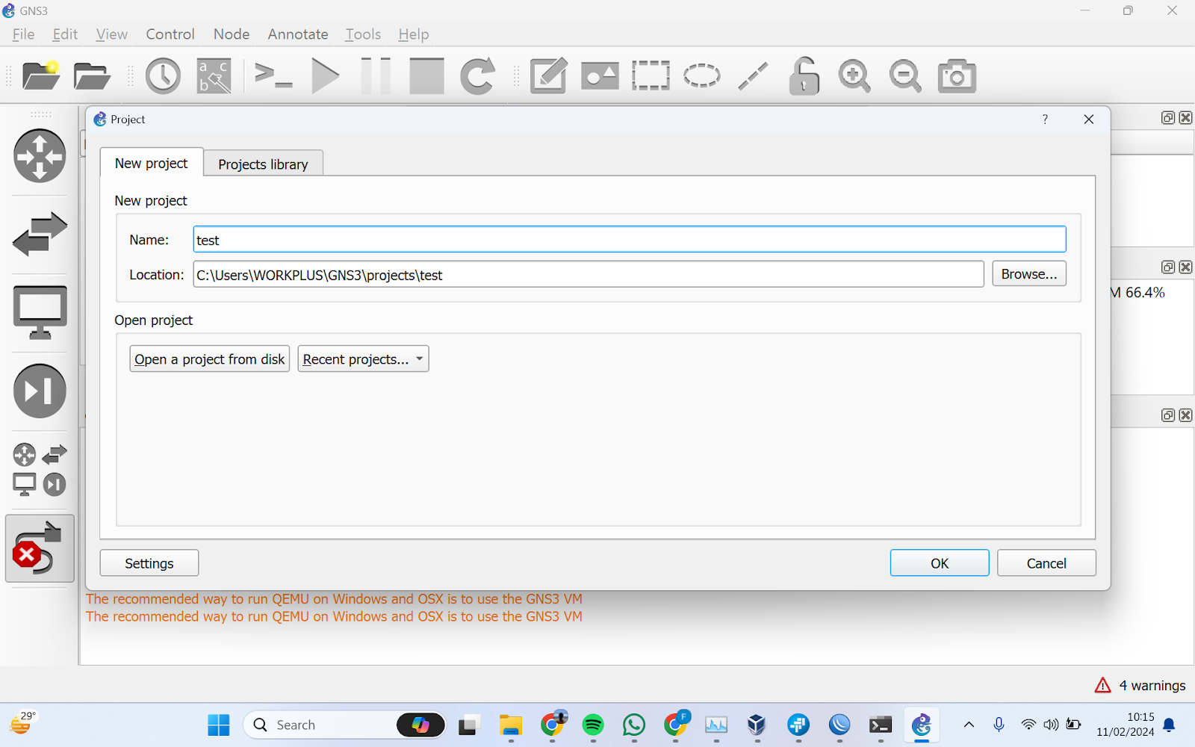Open Spotify from the taskbar
1195x747 pixels.
coord(593,725)
